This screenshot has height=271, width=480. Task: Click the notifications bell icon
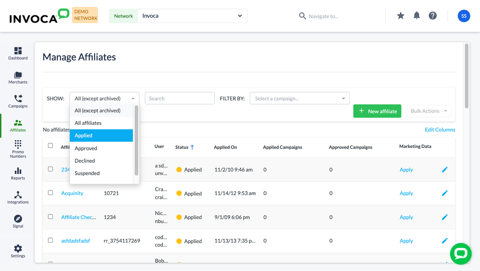pyautogui.click(x=417, y=16)
